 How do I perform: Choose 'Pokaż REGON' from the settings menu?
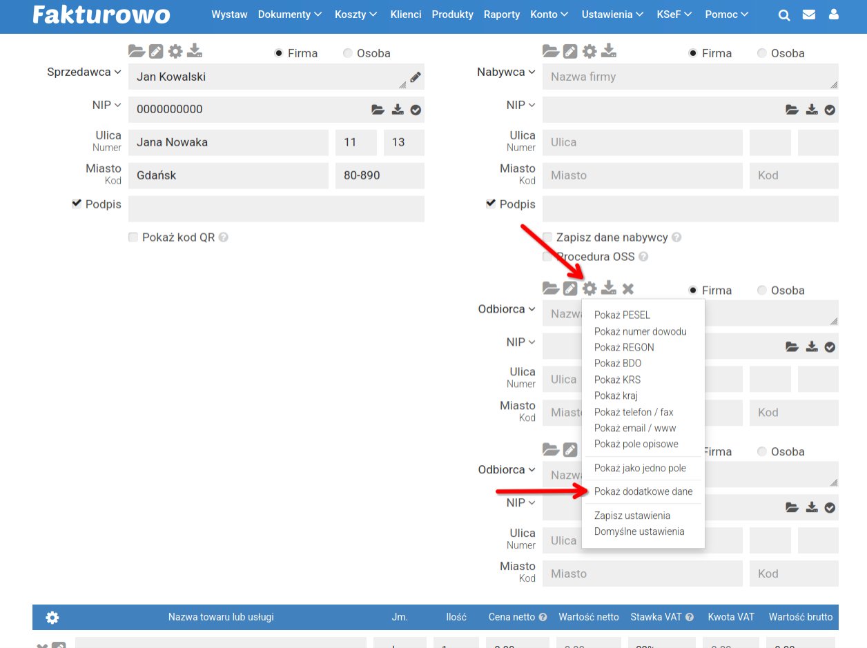[x=624, y=347]
